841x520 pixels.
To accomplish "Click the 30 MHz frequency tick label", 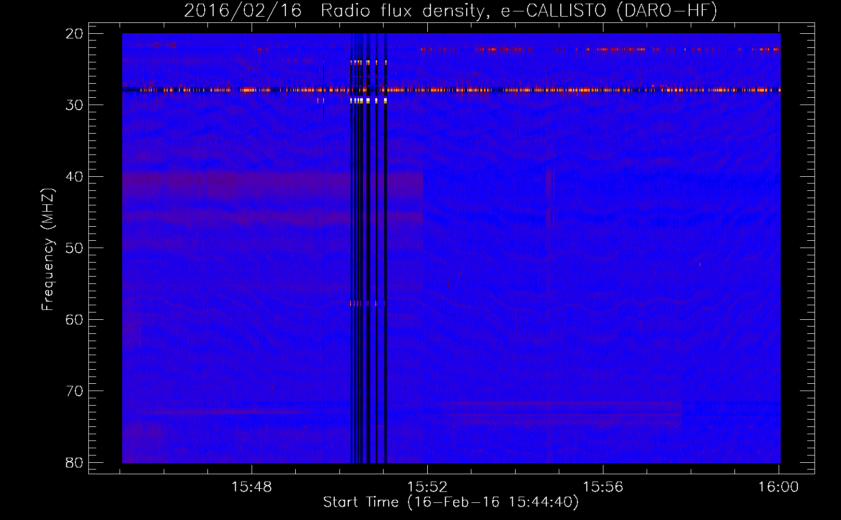I will point(74,105).
